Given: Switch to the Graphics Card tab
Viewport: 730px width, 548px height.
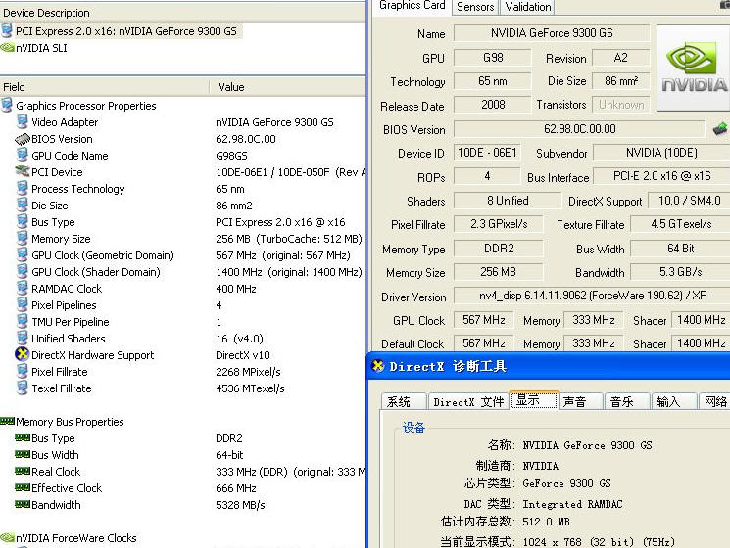Looking at the screenshot, I should pyautogui.click(x=412, y=7).
